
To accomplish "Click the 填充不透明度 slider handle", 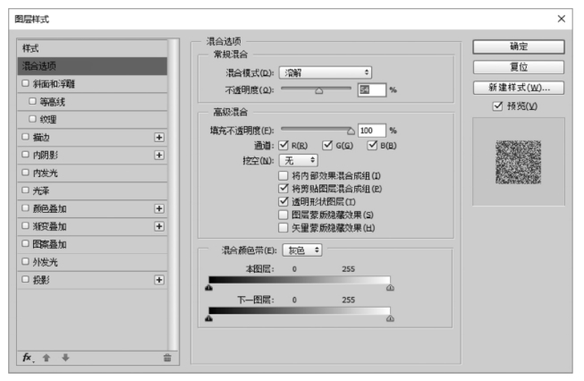I will (351, 131).
